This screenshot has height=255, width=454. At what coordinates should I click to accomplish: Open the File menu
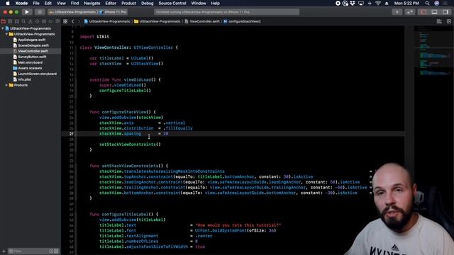(36, 4)
